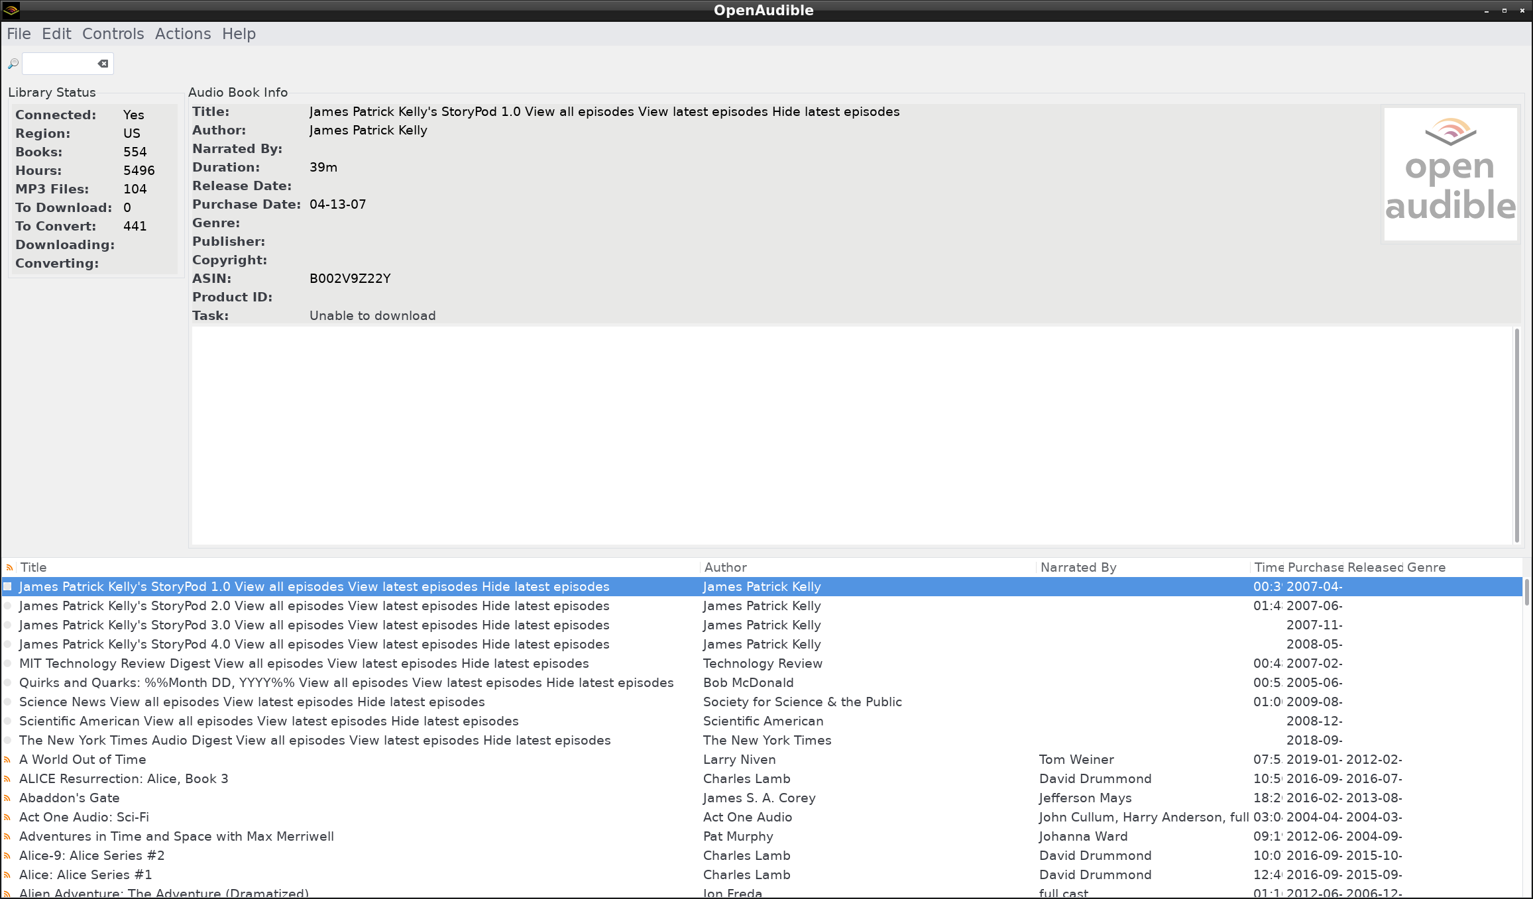The width and height of the screenshot is (1533, 899).
Task: Click the OpenAudible logo image
Action: pos(1450,172)
